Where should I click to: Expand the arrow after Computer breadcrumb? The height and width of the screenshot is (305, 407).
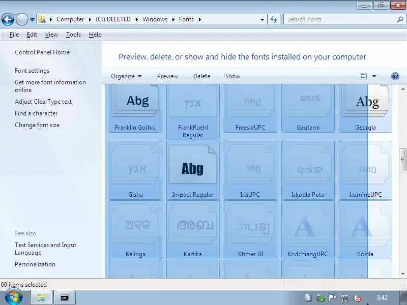pos(90,19)
